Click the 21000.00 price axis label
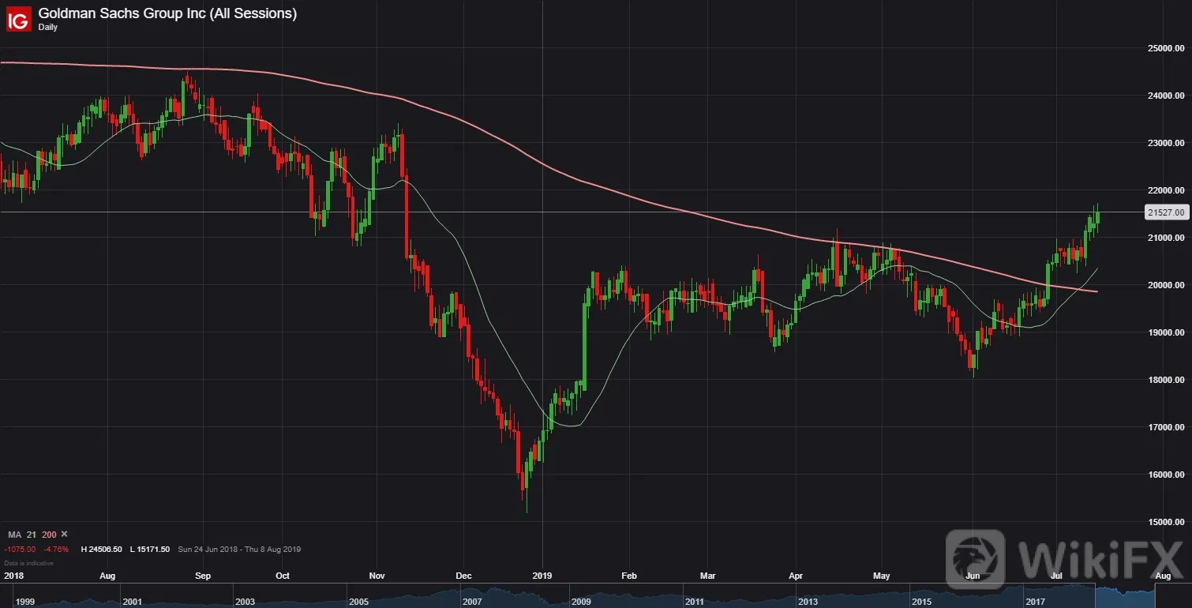The width and height of the screenshot is (1192, 608). 1166,238
